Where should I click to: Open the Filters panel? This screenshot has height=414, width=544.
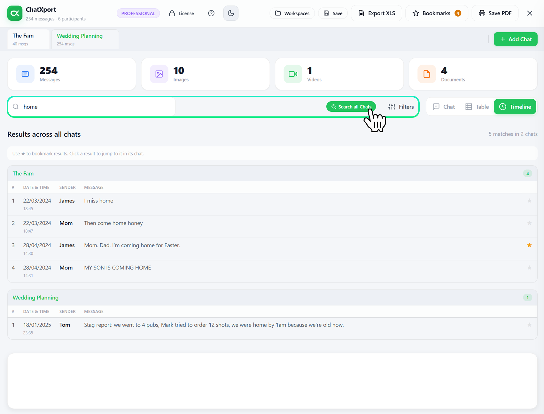coord(401,107)
